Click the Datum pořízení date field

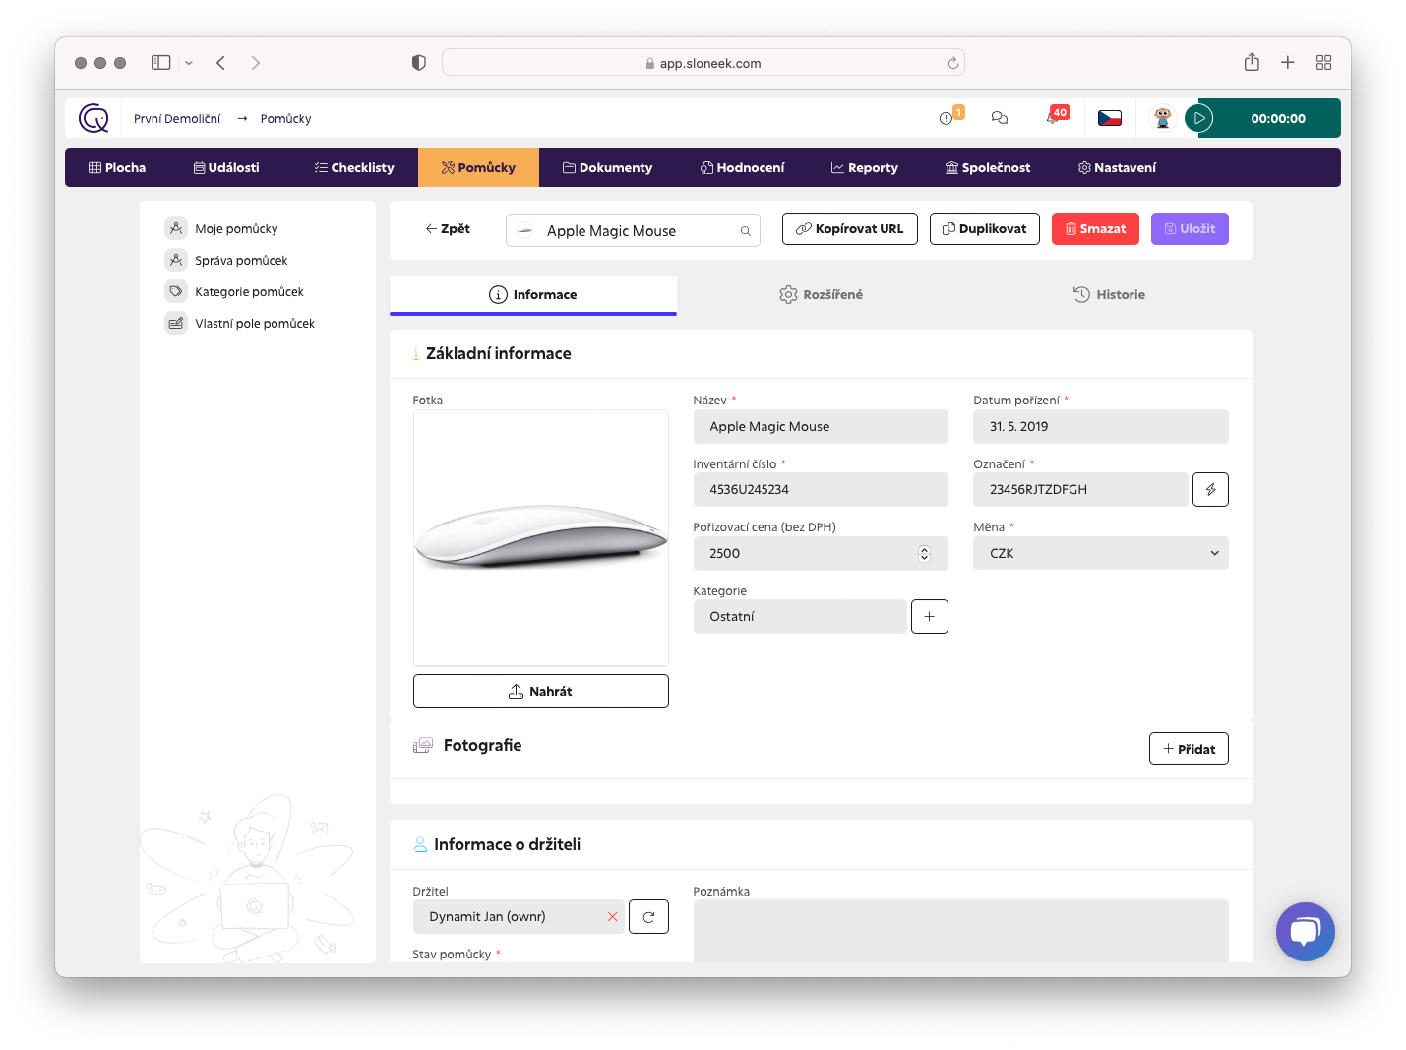coord(1101,426)
